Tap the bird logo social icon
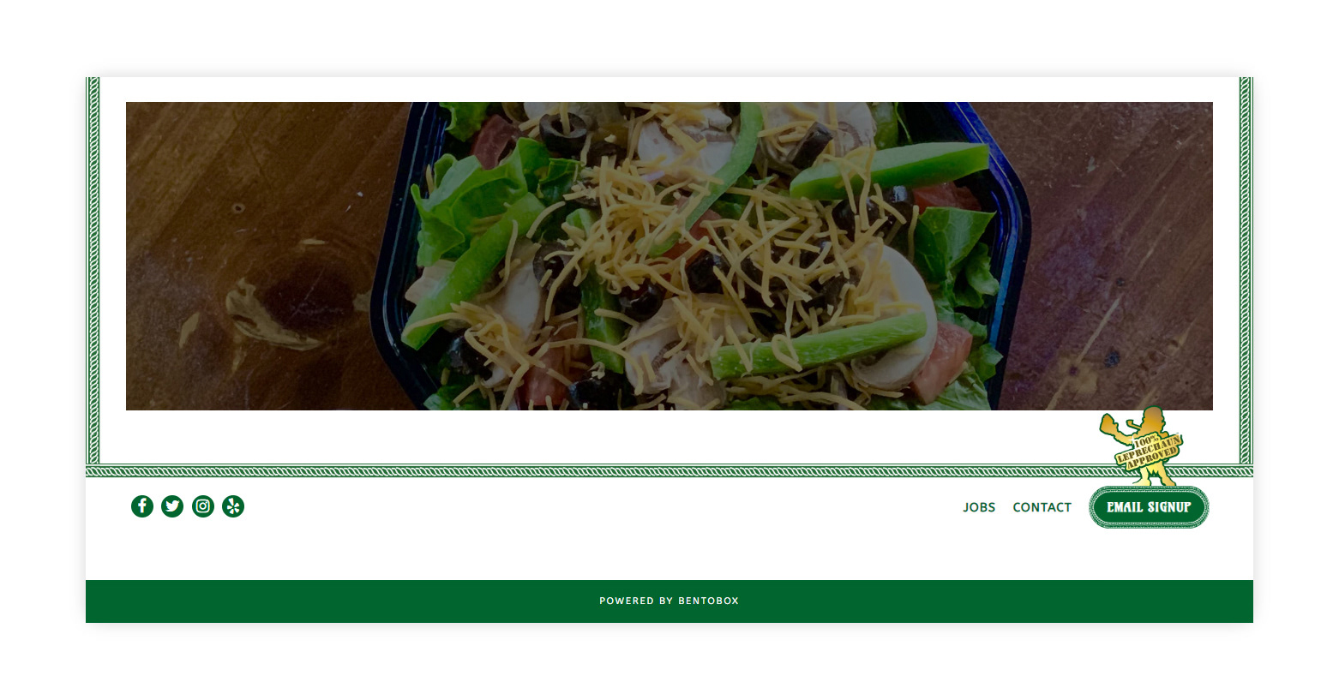This screenshot has width=1339, height=700. (x=172, y=506)
